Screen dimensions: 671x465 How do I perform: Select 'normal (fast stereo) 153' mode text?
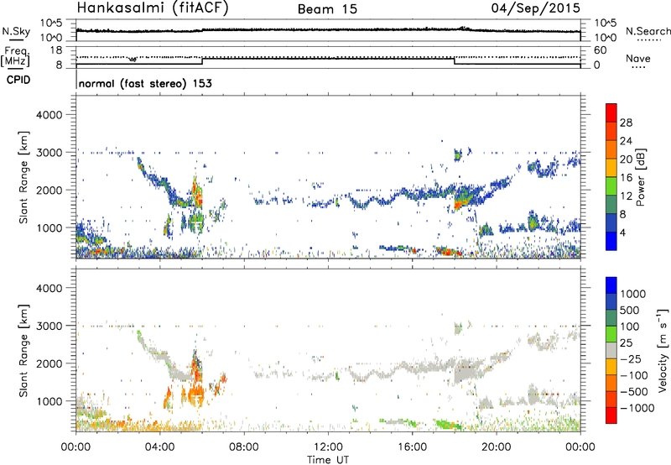click(x=145, y=83)
